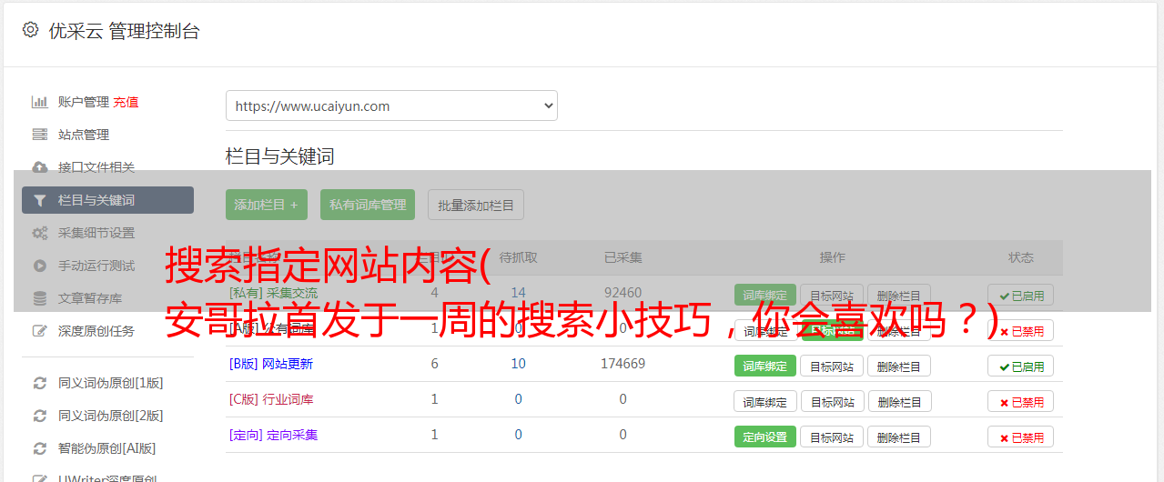1164x482 pixels.
Task: Click the 优采云 管理控制台 title
Action: (x=124, y=31)
